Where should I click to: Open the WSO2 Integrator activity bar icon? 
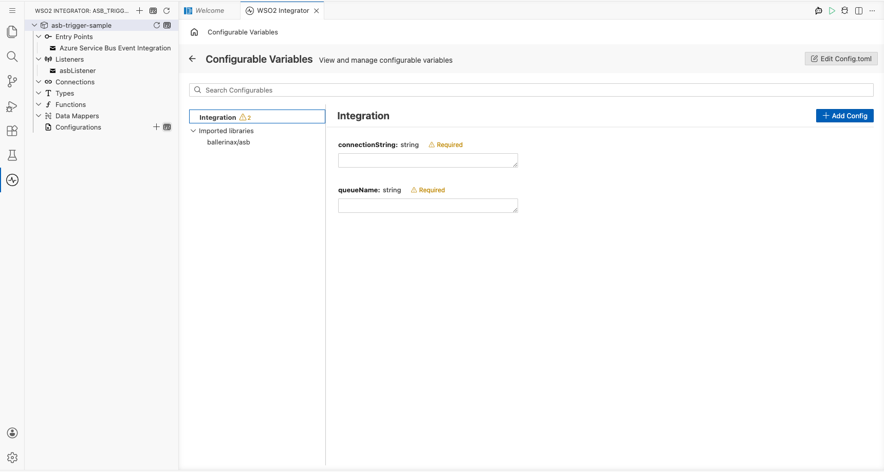pos(12,180)
